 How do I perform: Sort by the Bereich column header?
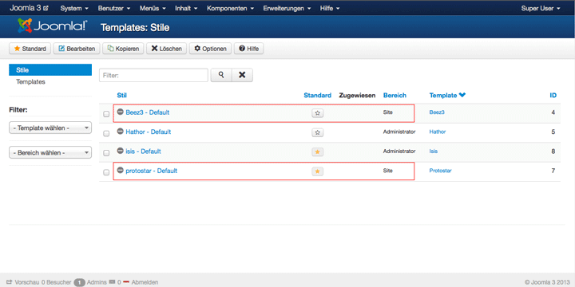[x=395, y=95]
